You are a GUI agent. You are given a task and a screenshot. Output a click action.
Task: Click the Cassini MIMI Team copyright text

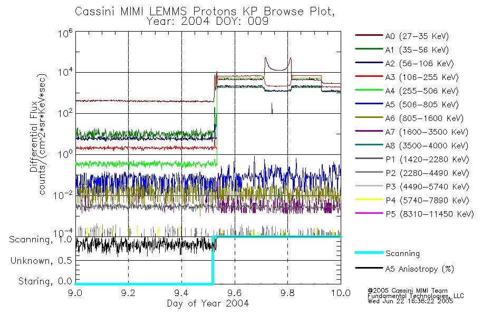(407, 291)
